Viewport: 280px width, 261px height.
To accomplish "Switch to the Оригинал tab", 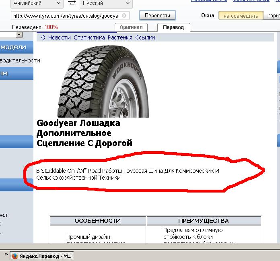I will coord(131,27).
